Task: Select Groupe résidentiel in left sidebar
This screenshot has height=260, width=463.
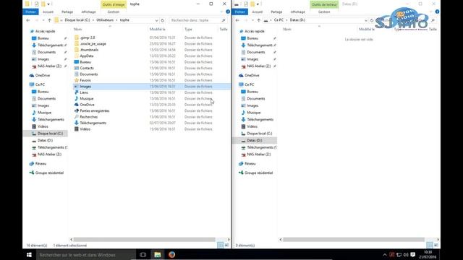Action: click(x=49, y=173)
